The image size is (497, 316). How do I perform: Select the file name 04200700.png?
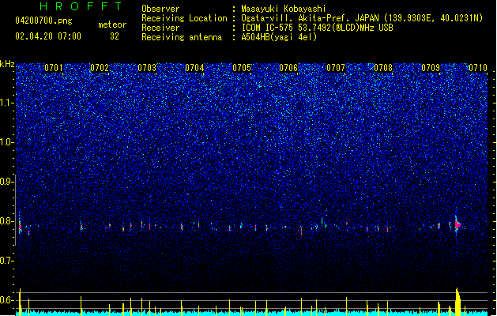click(43, 21)
